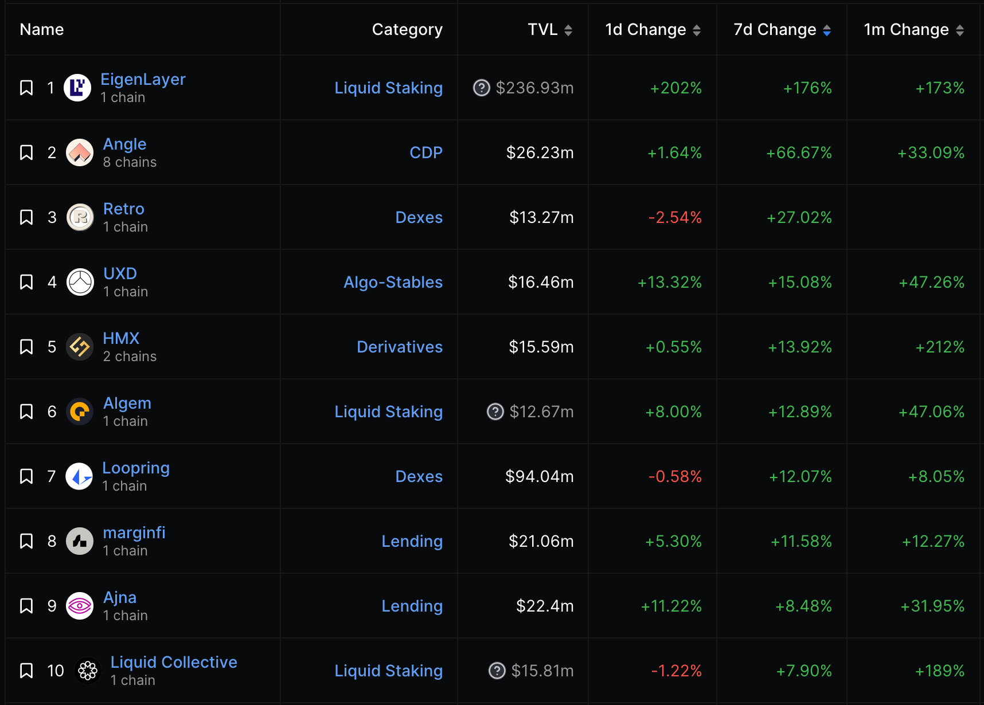Click the Name column header
The width and height of the screenshot is (984, 705).
click(42, 30)
